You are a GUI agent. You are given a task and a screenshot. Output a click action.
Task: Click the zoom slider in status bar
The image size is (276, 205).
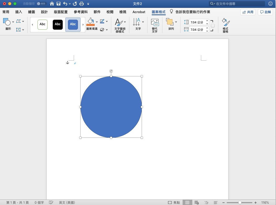click(x=240, y=203)
